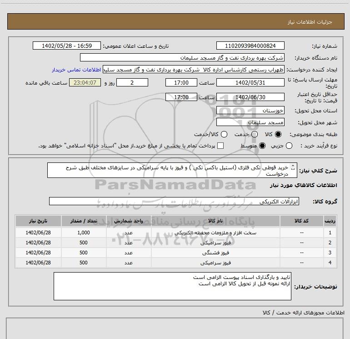
Task: Click the description box scroll arrows
Action: pos(293,167)
